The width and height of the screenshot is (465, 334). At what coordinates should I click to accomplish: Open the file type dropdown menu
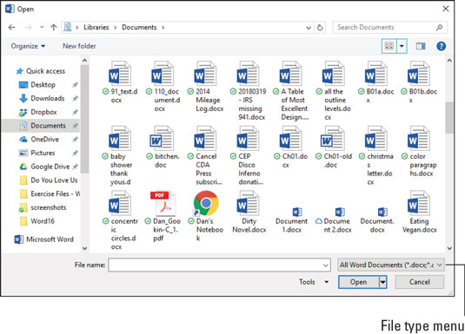tap(391, 265)
